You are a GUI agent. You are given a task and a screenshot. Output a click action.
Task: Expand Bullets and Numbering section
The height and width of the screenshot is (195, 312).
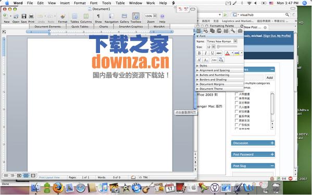(220, 75)
